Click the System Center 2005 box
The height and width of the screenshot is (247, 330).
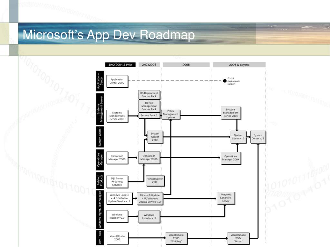[x=155, y=137]
